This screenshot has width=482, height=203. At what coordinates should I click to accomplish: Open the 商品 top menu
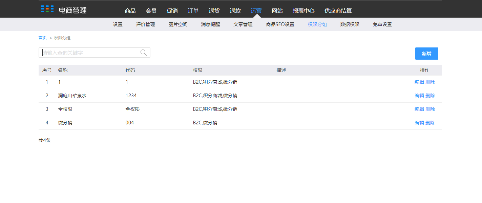tap(130, 11)
